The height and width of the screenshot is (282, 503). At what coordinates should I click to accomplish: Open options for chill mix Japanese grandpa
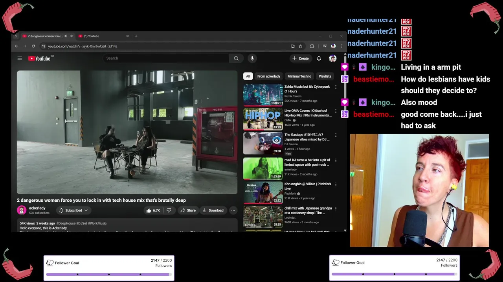pyautogui.click(x=336, y=209)
